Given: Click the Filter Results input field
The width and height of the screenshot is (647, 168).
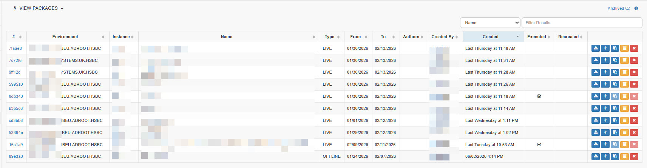Looking at the screenshot, I should click(582, 23).
